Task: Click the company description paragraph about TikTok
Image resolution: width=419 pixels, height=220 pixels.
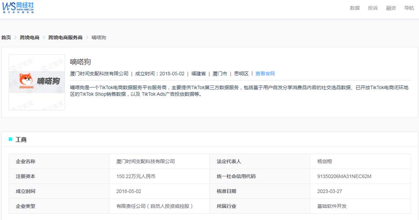Action: [x=239, y=91]
